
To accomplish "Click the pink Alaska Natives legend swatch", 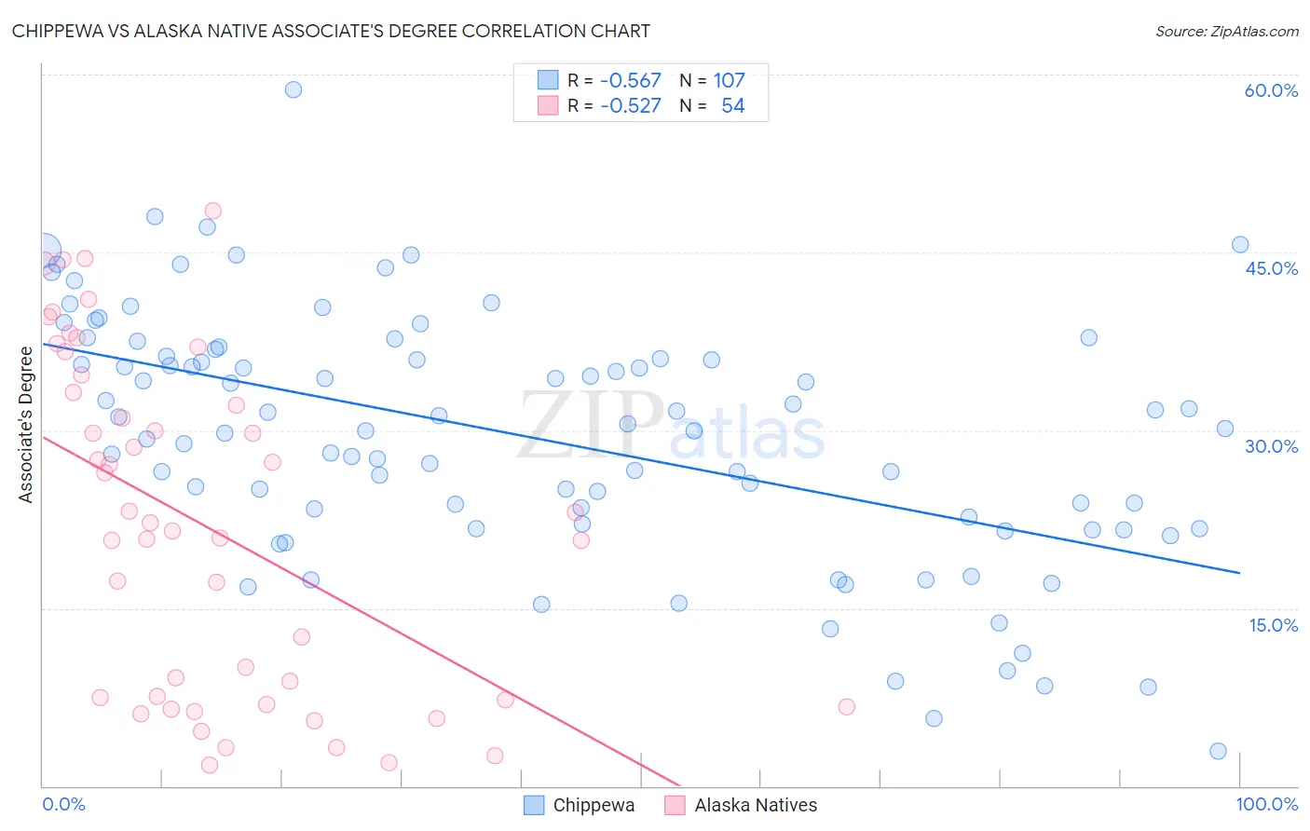I will [675, 805].
